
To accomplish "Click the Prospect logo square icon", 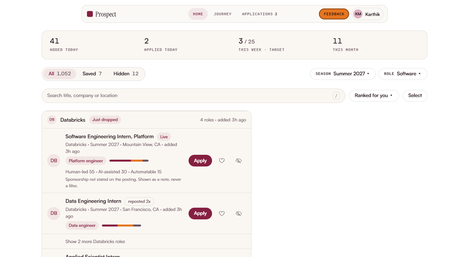I will pyautogui.click(x=90, y=14).
